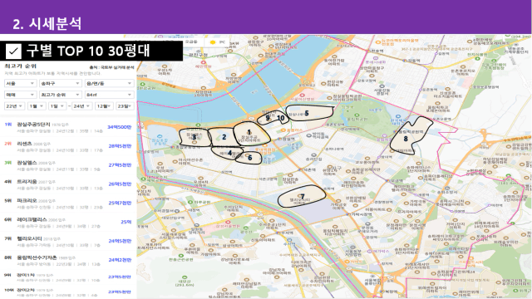Click the 25억7천만 price of 파크리오
532x299 pixels.
[120, 203]
